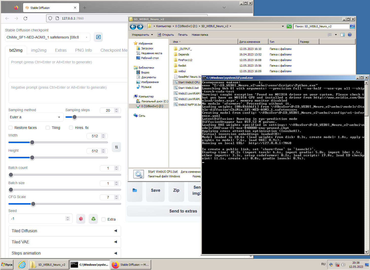The image size is (370, 270).
Task: Click Open in the Explorer toolbar
Action: click(x=166, y=35)
